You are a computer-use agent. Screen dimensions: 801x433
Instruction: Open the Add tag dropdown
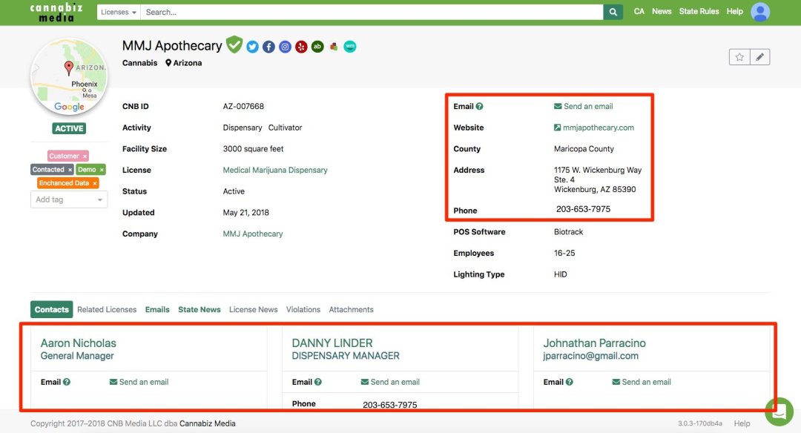pos(69,199)
